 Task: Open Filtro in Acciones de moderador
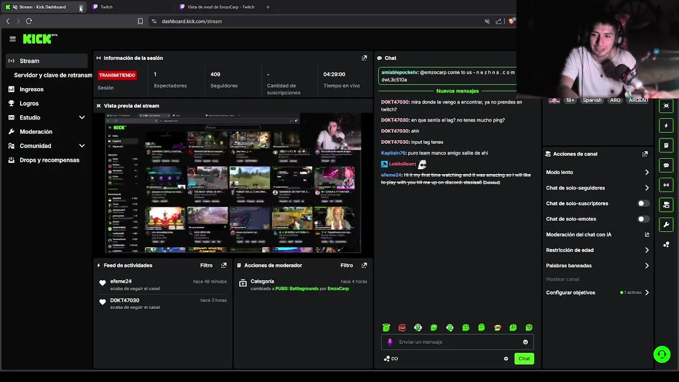click(346, 265)
